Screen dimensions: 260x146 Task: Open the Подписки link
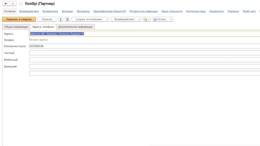click(233, 11)
